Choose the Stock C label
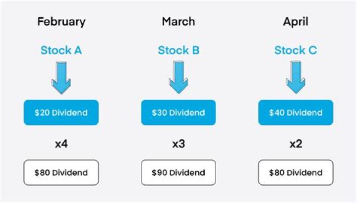The image size is (357, 203). pos(296,51)
